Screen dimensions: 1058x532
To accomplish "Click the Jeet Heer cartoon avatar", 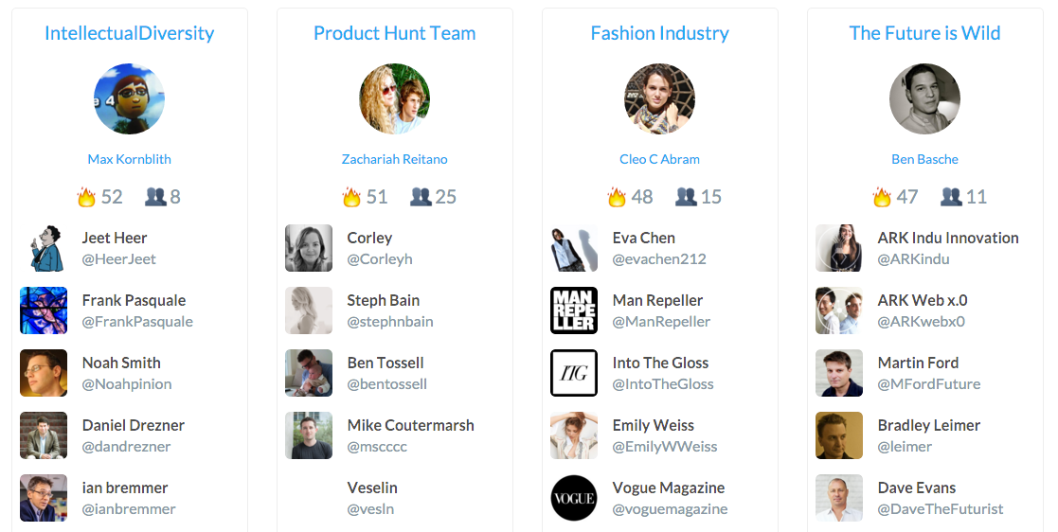I will (44, 248).
